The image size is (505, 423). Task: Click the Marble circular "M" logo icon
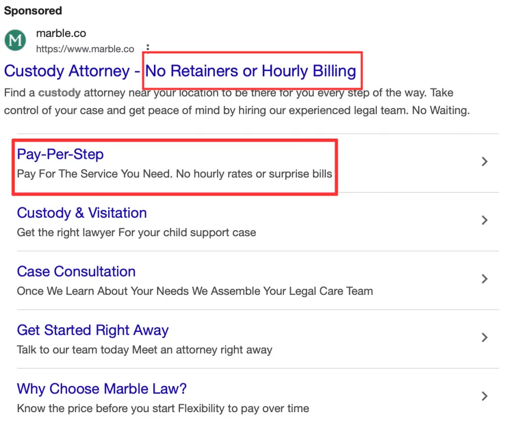point(15,40)
